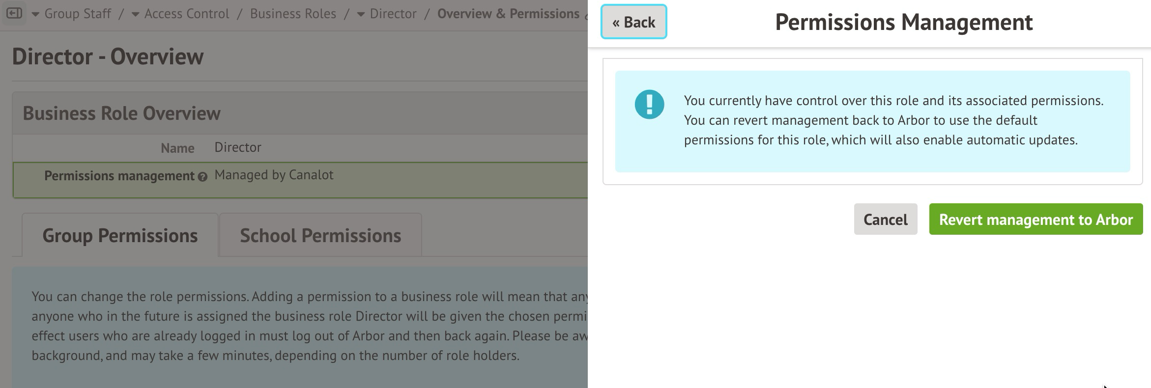
Task: Click Revert management to Arbor
Action: point(1036,219)
